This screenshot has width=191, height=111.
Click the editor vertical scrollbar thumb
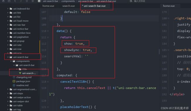(159, 52)
